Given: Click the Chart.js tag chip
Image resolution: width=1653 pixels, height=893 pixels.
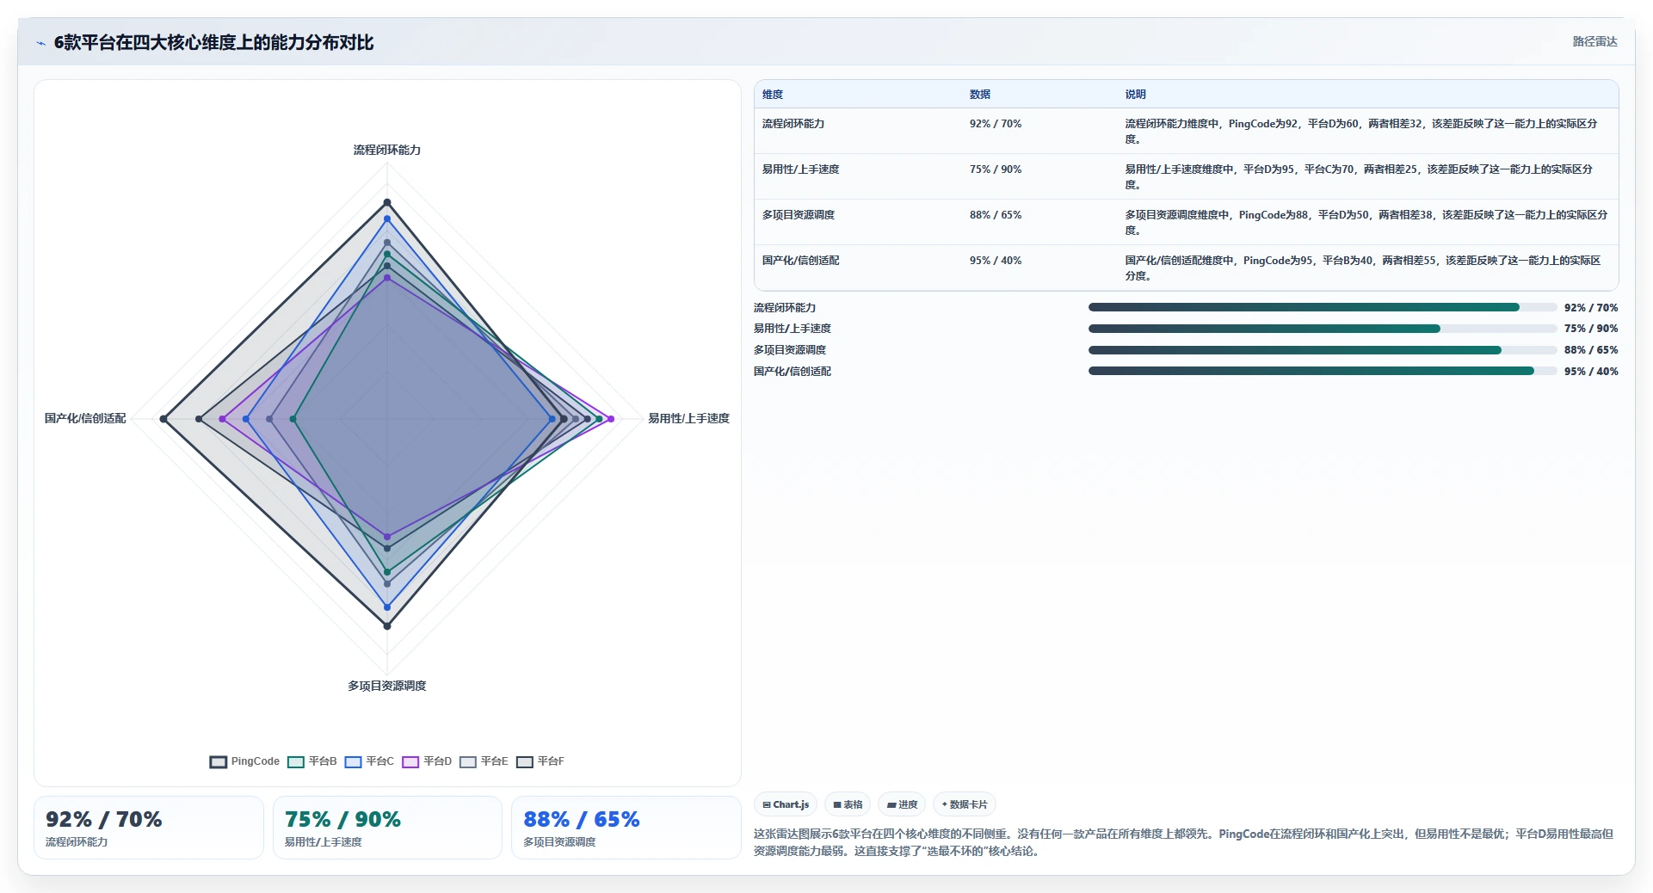Looking at the screenshot, I should point(786,804).
